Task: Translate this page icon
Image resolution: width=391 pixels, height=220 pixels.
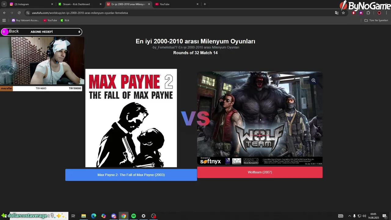Action: [x=337, y=13]
